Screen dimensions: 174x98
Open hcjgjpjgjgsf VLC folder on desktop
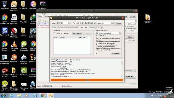point(148,18)
